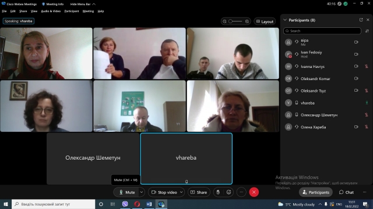Viewport: 373px width, 209px height.
Task: Toggle the Participants panel button
Action: (x=316, y=192)
